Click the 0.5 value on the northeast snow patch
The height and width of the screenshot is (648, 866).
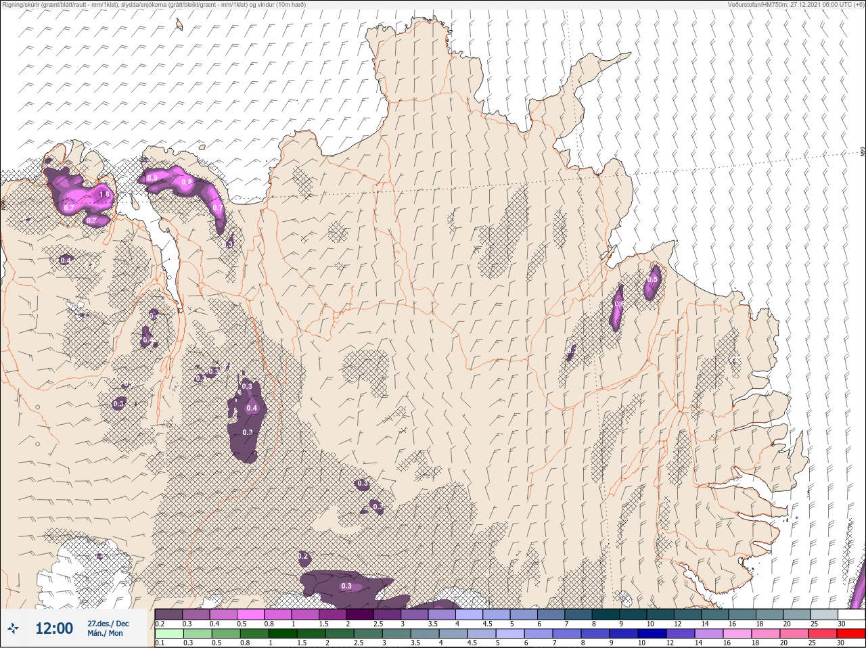tap(653, 279)
